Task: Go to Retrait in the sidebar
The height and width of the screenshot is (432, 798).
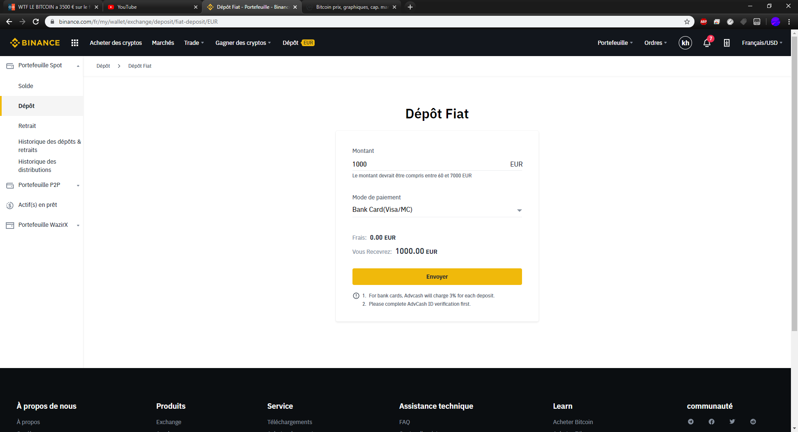Action: tap(27, 126)
